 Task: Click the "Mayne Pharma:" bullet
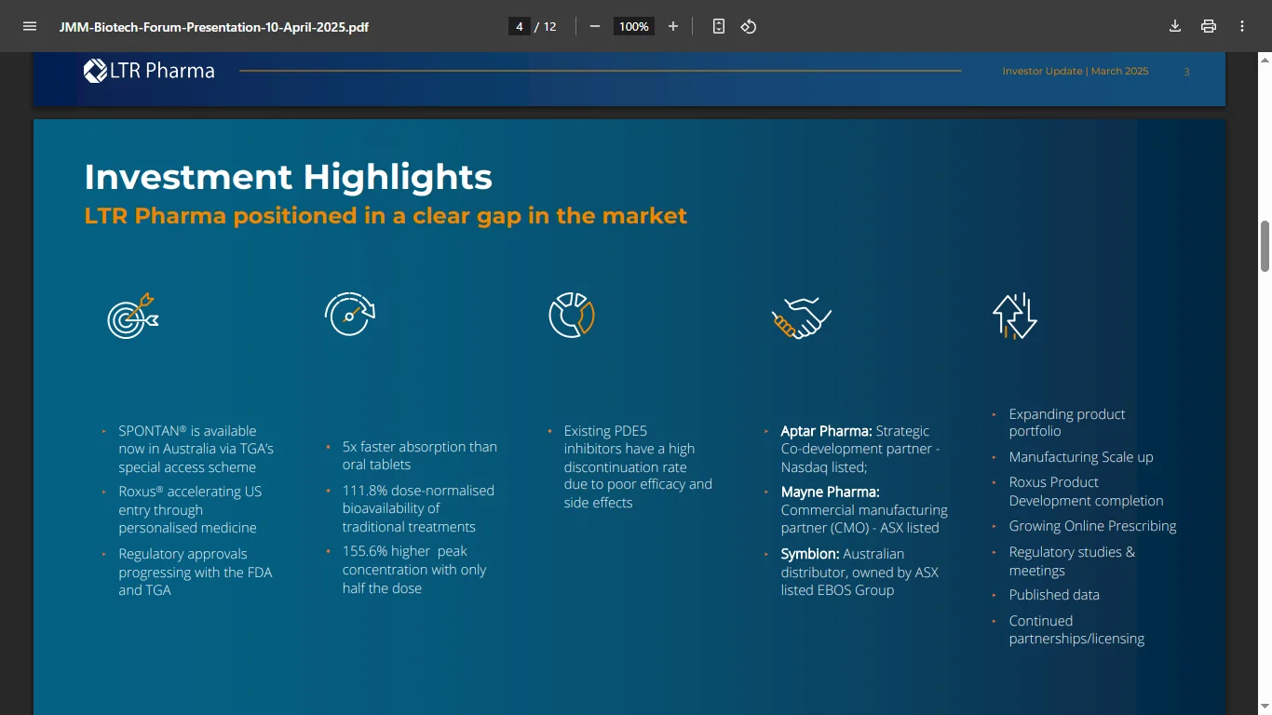click(x=864, y=509)
